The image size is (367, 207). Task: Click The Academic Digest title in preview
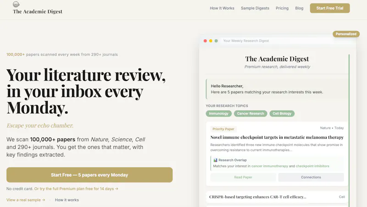[x=277, y=59]
